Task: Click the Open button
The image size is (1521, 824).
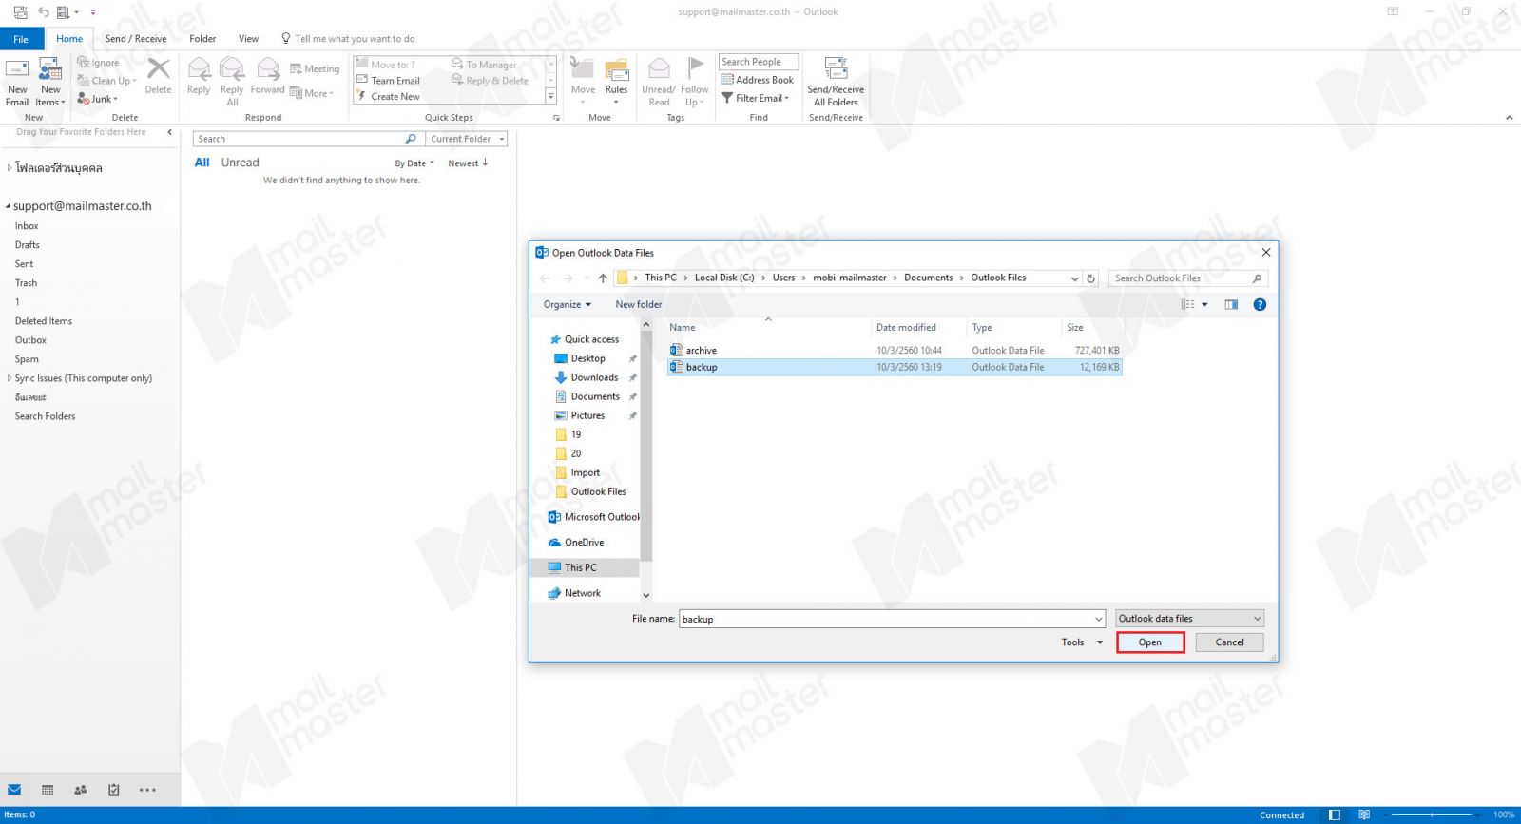Action: click(x=1150, y=642)
